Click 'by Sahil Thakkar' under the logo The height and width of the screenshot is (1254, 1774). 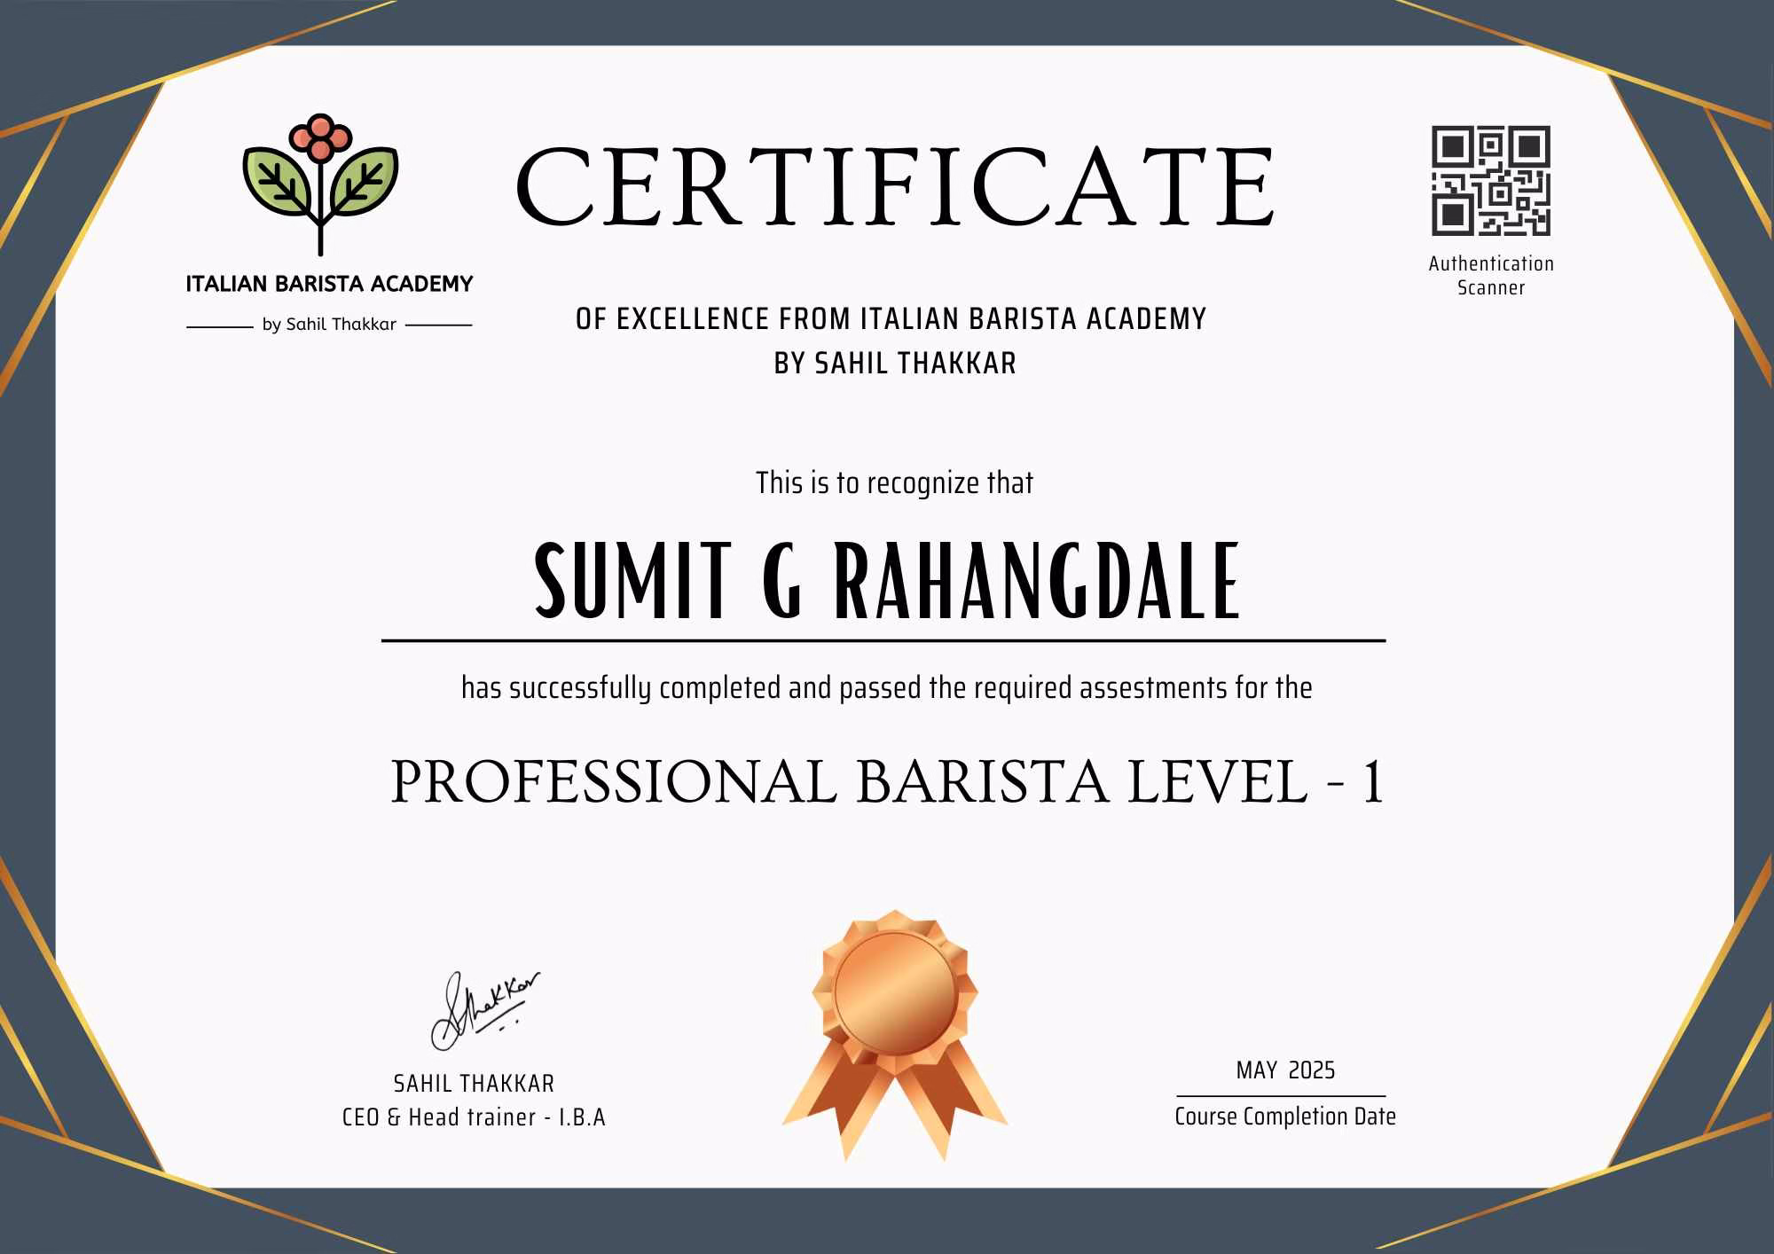pyautogui.click(x=329, y=325)
